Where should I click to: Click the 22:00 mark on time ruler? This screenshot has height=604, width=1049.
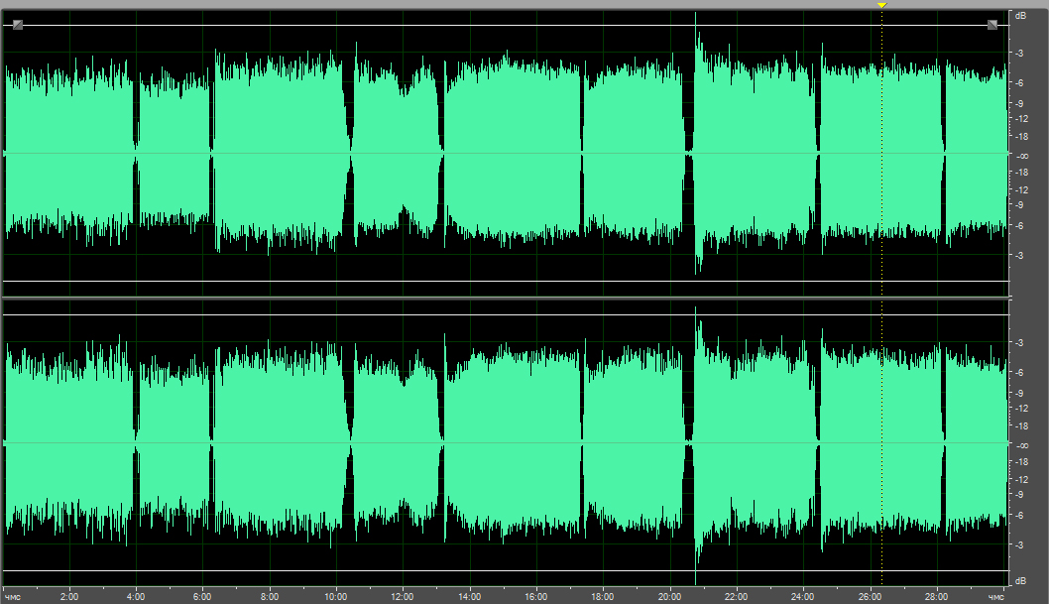(x=736, y=597)
